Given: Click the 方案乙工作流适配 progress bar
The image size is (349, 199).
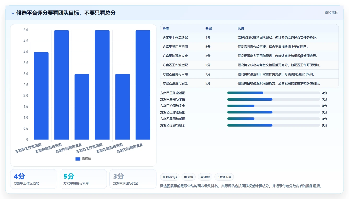Looking at the screenshot, I should pyautogui.click(x=274, y=112).
